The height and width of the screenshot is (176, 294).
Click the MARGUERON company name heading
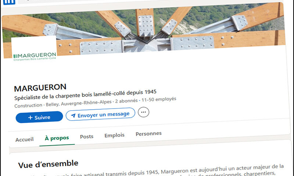pyautogui.click(x=40, y=88)
